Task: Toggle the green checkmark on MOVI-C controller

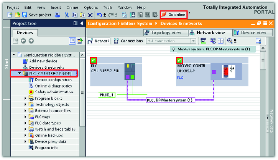Action: [179, 60]
